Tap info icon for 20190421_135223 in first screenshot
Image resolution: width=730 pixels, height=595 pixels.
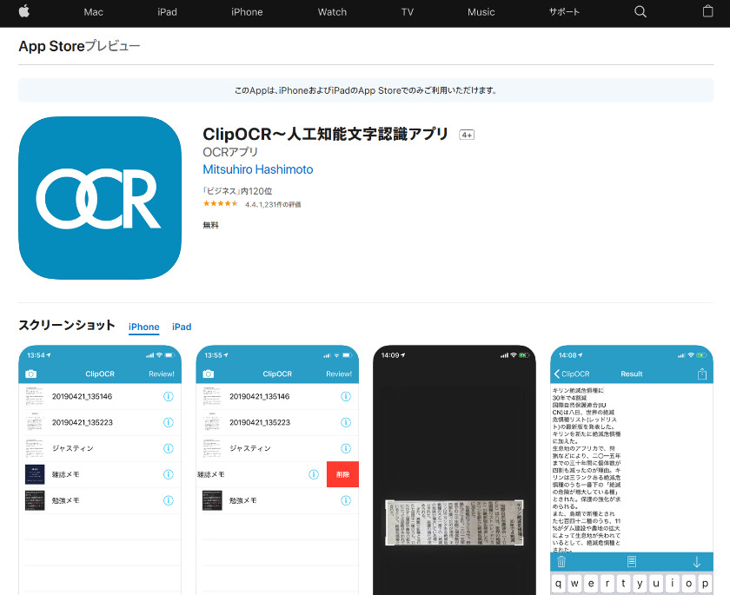(168, 422)
